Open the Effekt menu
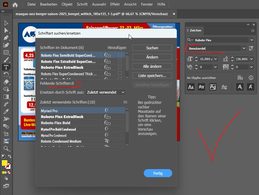The image size is (259, 195). (x=115, y=4)
